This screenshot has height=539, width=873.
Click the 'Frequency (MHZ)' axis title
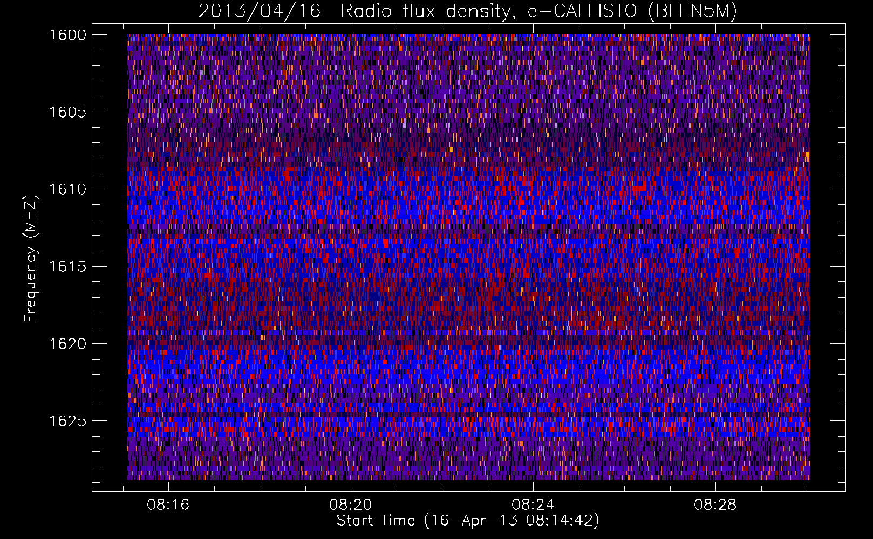tap(31, 259)
